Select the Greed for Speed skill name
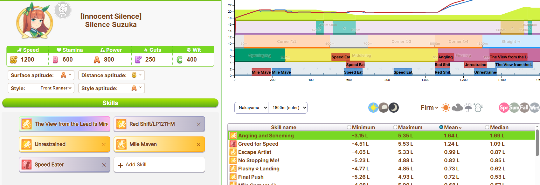The image size is (540, 185). (x=258, y=144)
